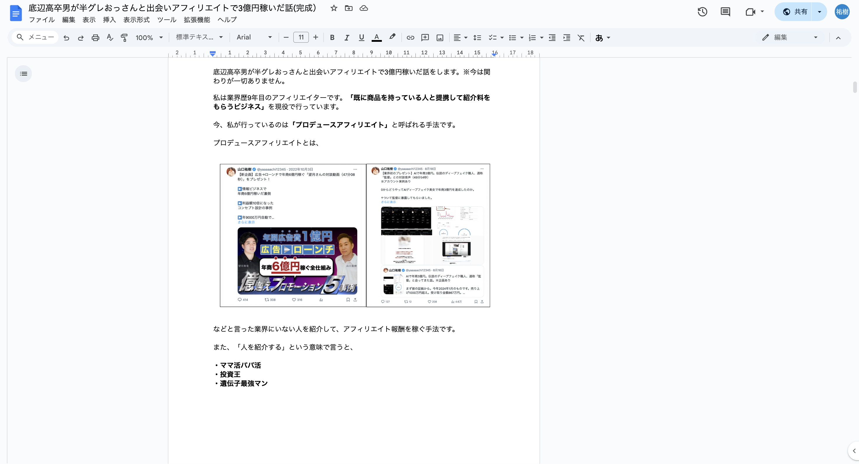Open version history clock icon
The width and height of the screenshot is (859, 464).
pos(702,12)
